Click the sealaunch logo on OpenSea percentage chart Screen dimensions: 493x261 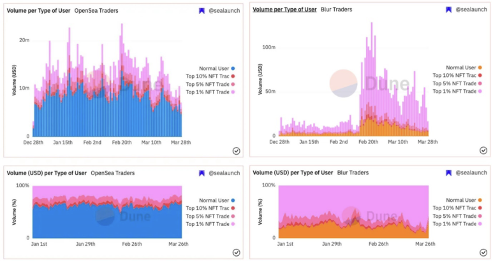pyautogui.click(x=202, y=173)
